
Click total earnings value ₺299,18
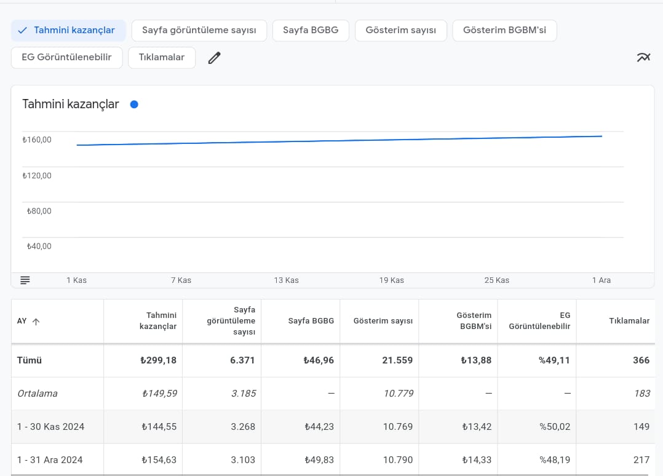point(158,360)
